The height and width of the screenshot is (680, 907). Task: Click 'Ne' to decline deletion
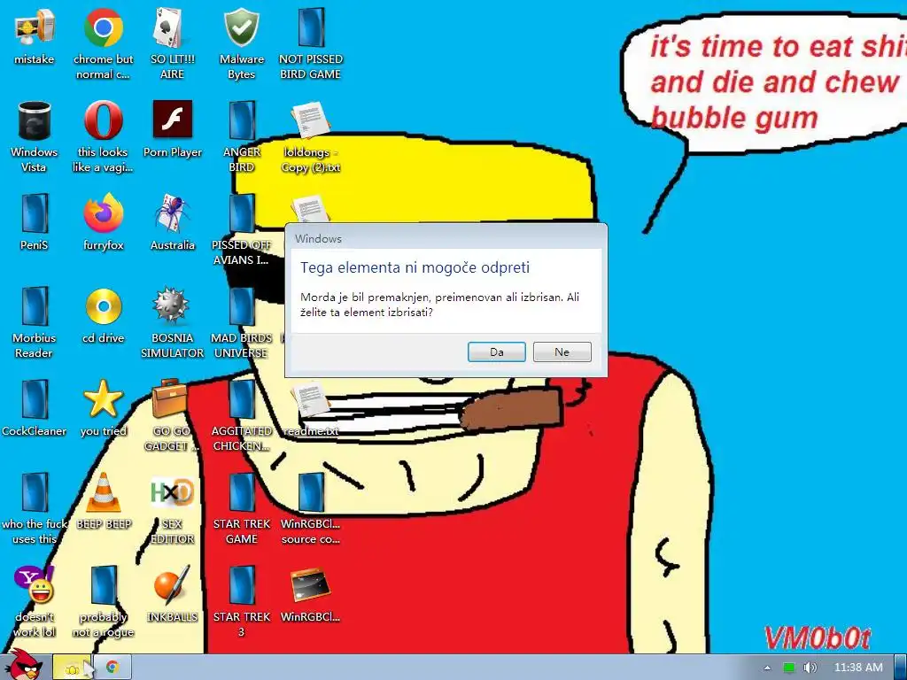click(x=562, y=352)
